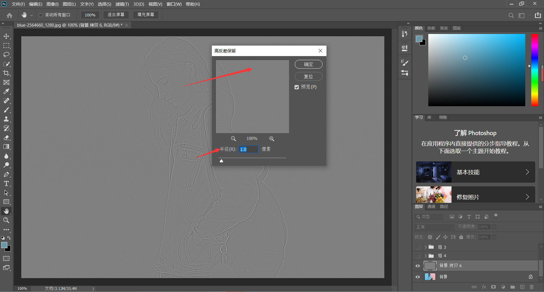
Task: Open the 滤镜(T) menu
Action: pyautogui.click(x=122, y=4)
